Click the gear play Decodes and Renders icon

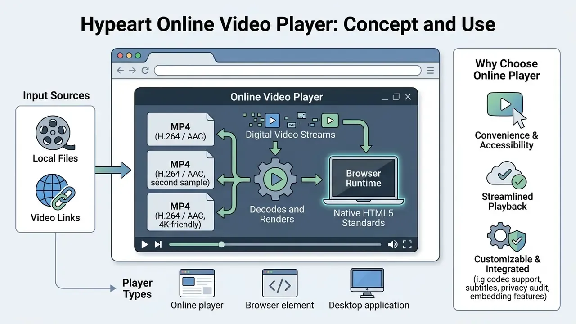[276, 180]
